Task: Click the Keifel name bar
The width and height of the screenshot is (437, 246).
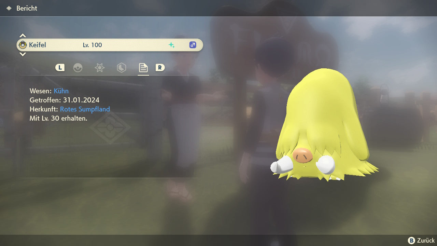Action: tap(110, 45)
